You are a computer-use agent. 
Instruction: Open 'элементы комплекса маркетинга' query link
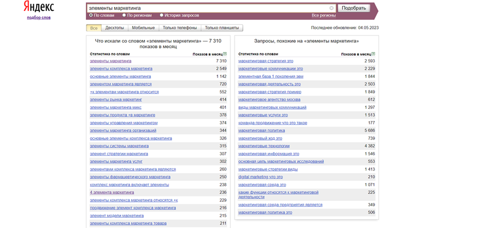coord(121,68)
